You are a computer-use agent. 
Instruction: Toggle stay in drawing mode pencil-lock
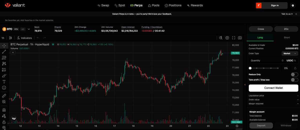4,116
